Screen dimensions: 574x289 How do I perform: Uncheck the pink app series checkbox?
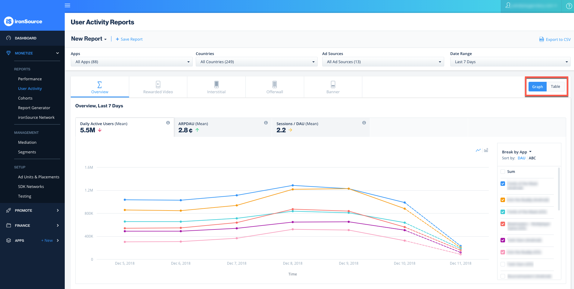tap(503, 252)
